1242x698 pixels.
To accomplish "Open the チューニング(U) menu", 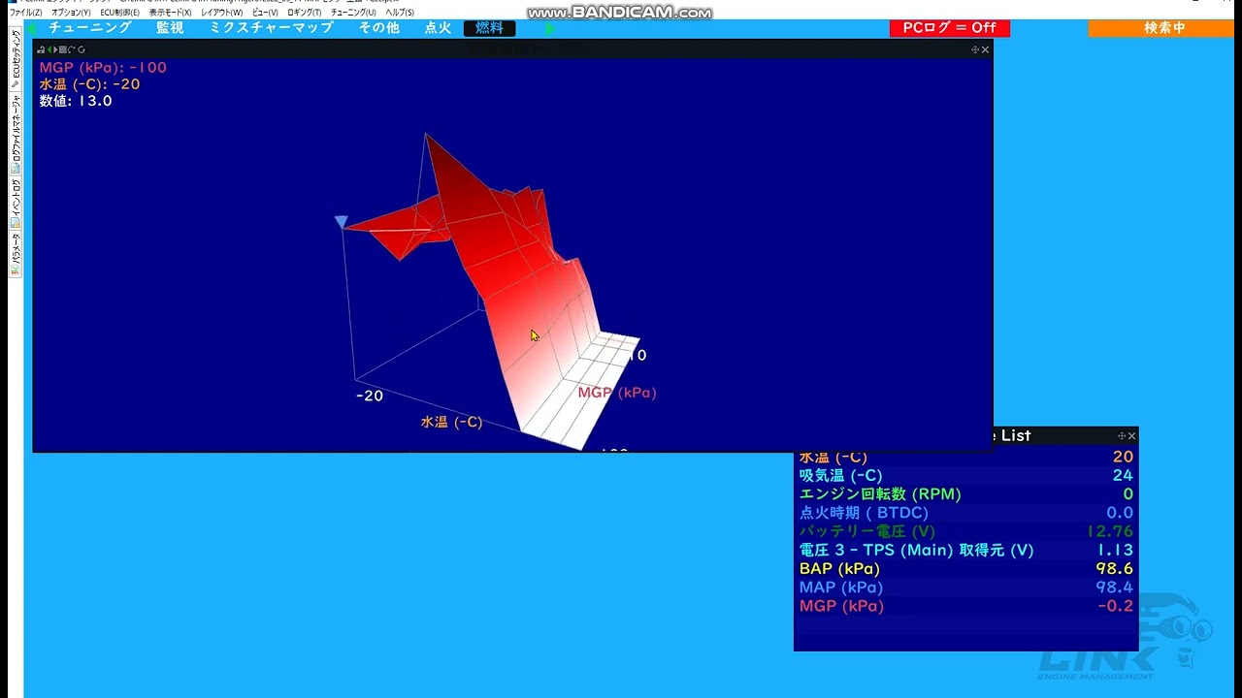I will pyautogui.click(x=353, y=13).
